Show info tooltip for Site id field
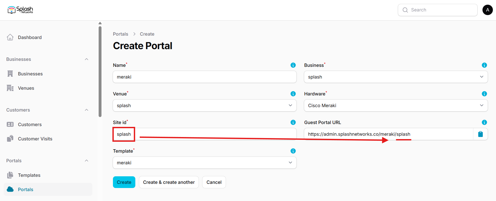The height and width of the screenshot is (201, 496). pyautogui.click(x=293, y=122)
